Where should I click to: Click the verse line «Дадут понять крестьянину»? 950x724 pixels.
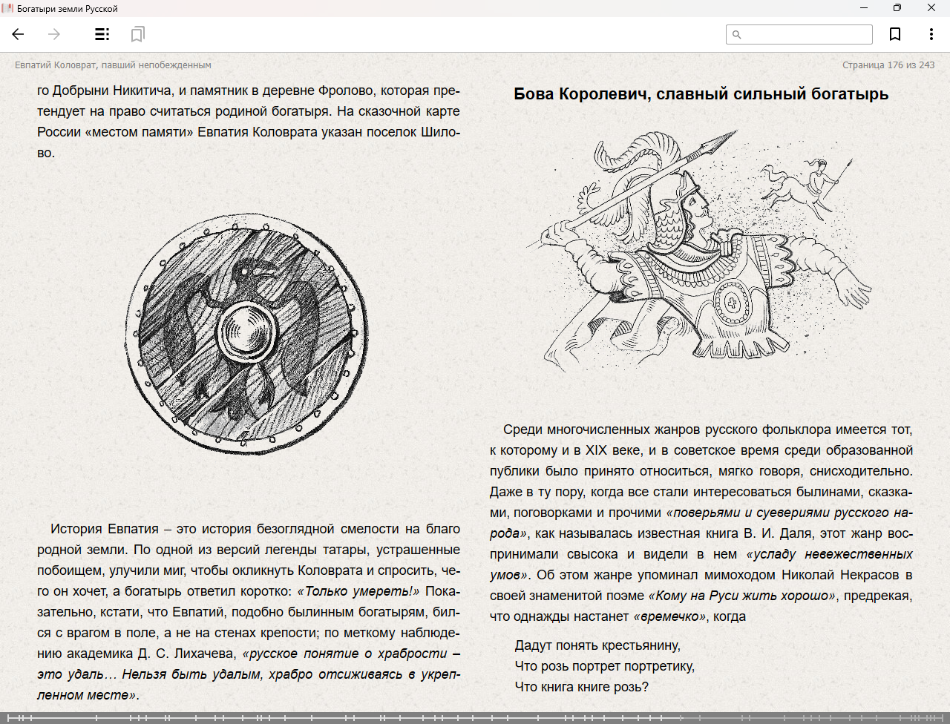597,645
